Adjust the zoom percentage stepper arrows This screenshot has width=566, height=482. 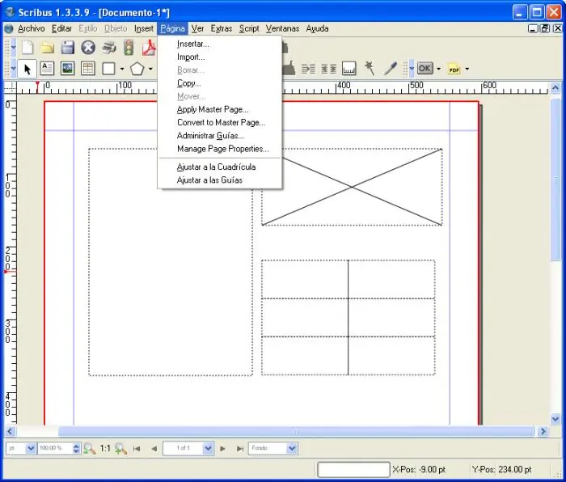[x=76, y=448]
